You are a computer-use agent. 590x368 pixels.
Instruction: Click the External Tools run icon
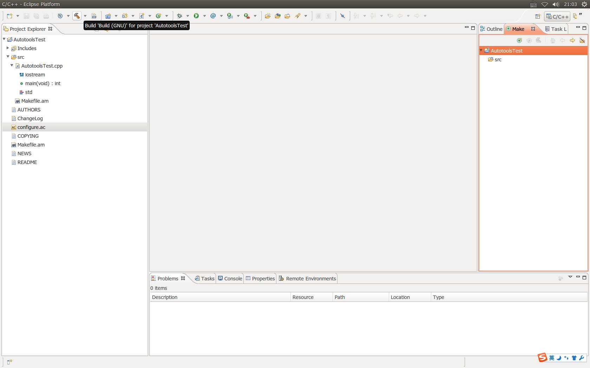pos(247,16)
